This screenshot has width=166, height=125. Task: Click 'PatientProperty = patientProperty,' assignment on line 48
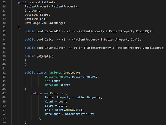74,97
